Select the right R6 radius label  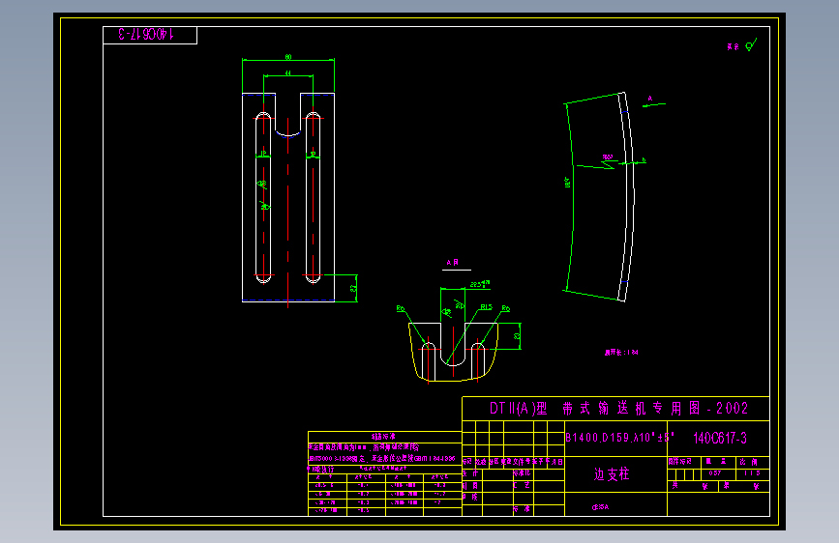506,308
